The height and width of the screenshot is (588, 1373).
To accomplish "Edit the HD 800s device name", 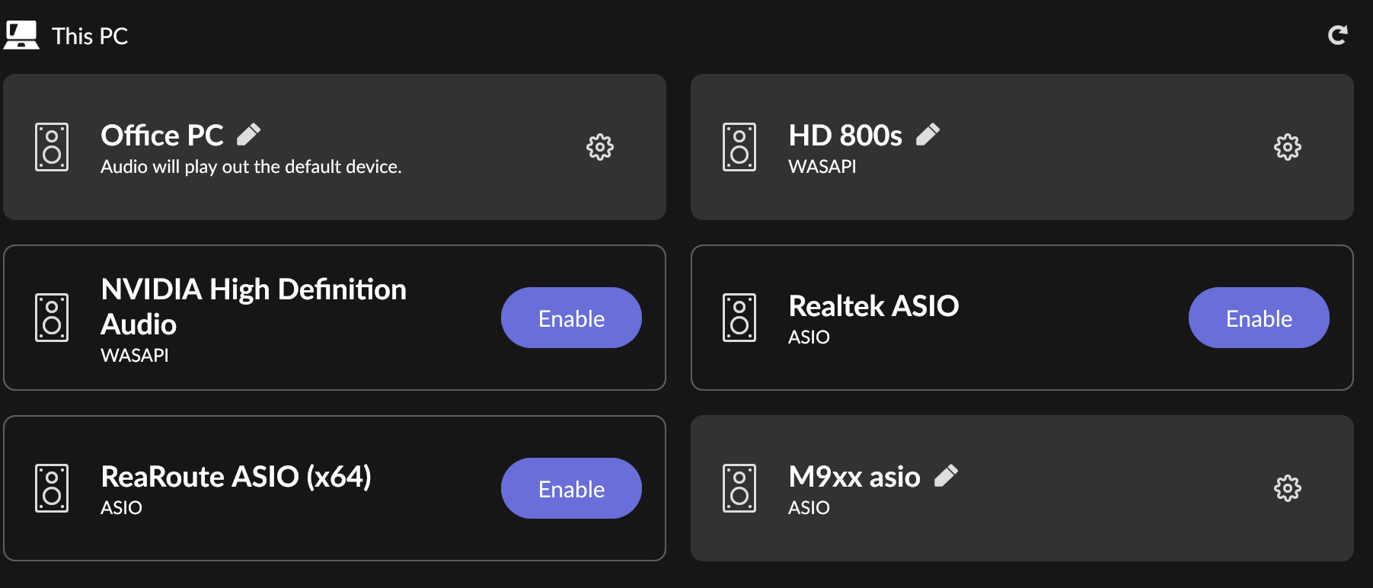I will click(x=928, y=135).
